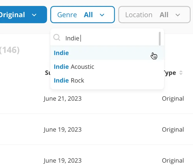The width and height of the screenshot is (193, 166).
Task: Click the Original type in June 21 row
Action: click(173, 99)
